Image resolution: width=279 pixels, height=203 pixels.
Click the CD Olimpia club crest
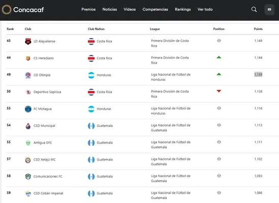coord(28,75)
